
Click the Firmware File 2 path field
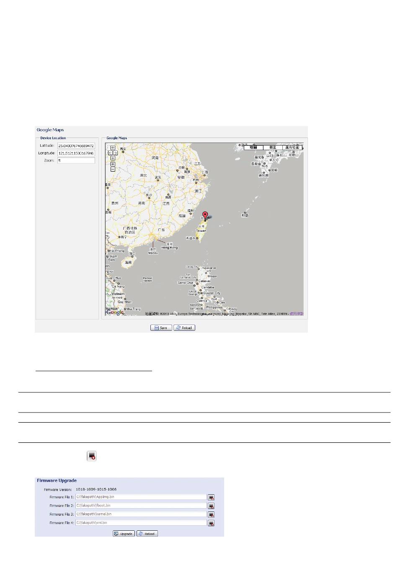point(141,506)
